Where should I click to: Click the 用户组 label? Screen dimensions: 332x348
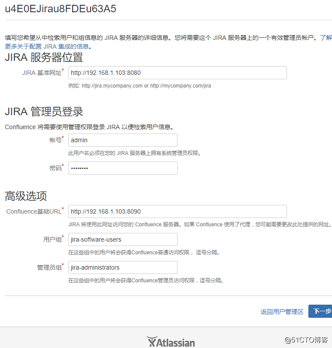coord(52,239)
